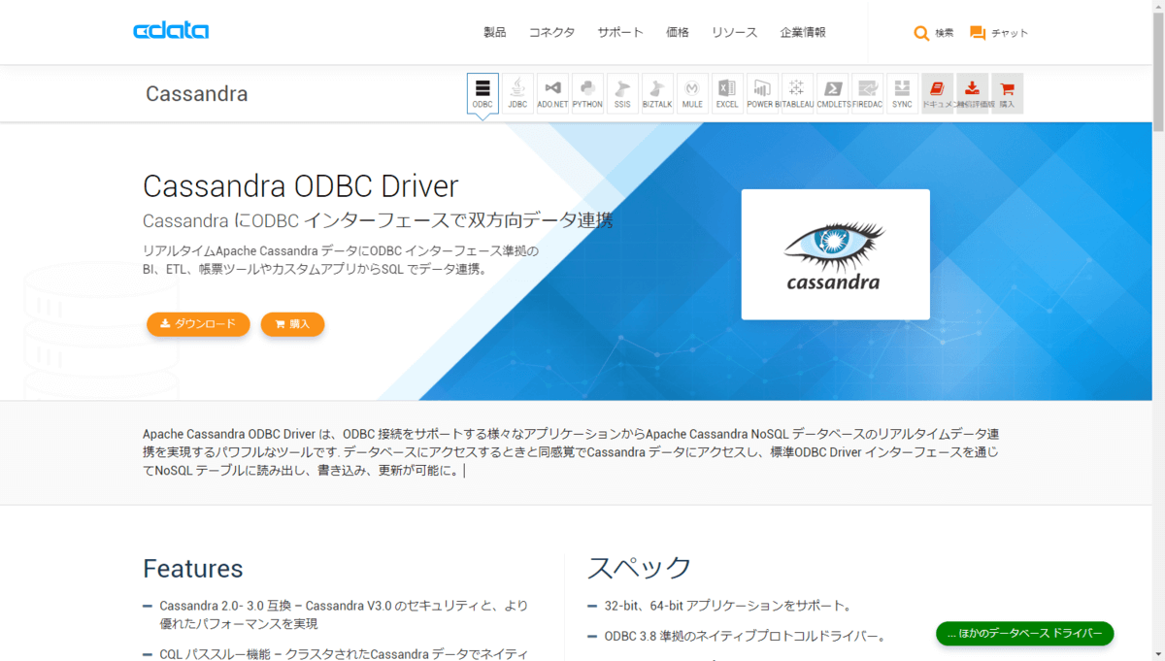Open the 企業情報 menu

[803, 32]
